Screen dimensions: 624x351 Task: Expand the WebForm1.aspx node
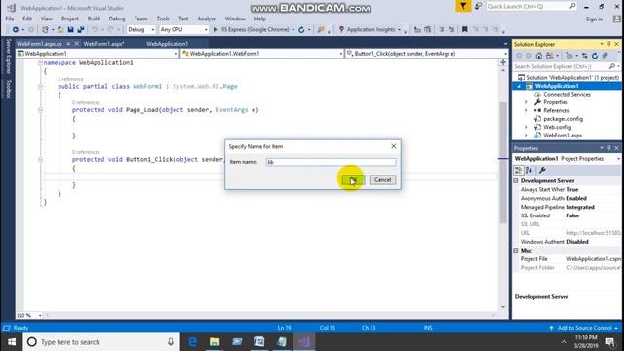[x=526, y=136]
